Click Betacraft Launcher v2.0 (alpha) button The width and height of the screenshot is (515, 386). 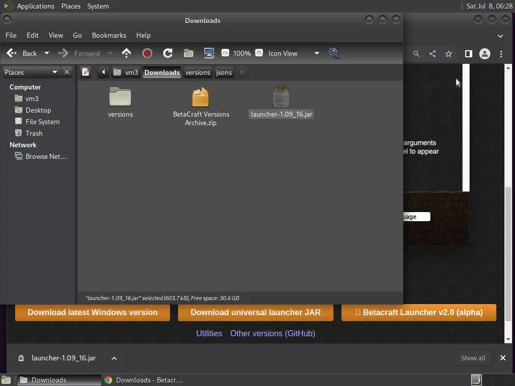click(x=419, y=312)
